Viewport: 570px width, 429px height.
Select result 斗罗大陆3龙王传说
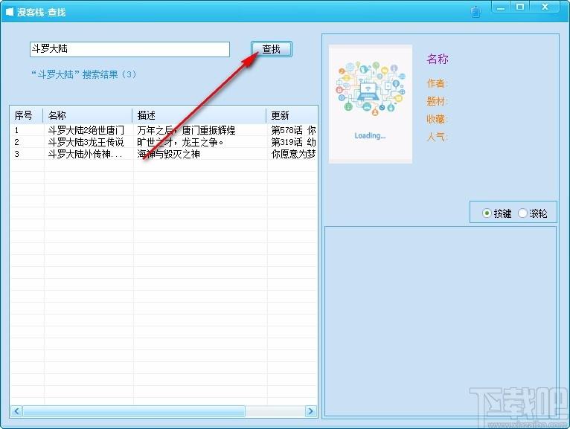pos(164,142)
